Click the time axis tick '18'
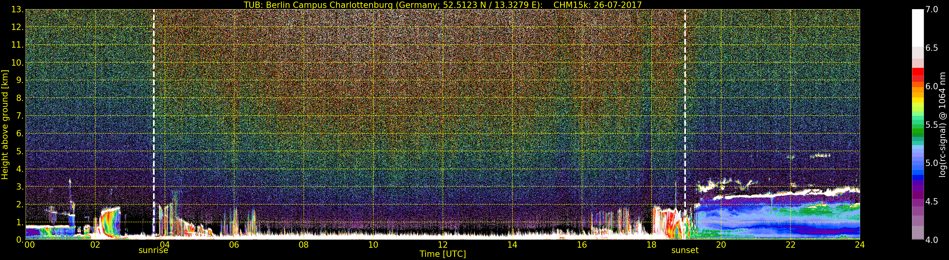Image resolution: width=949 pixels, height=260 pixels. (651, 245)
